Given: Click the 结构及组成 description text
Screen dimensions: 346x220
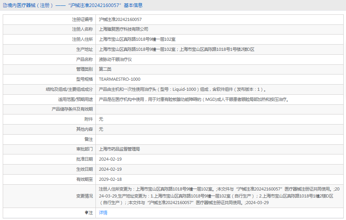Looking at the screenshot, I should [182, 89].
